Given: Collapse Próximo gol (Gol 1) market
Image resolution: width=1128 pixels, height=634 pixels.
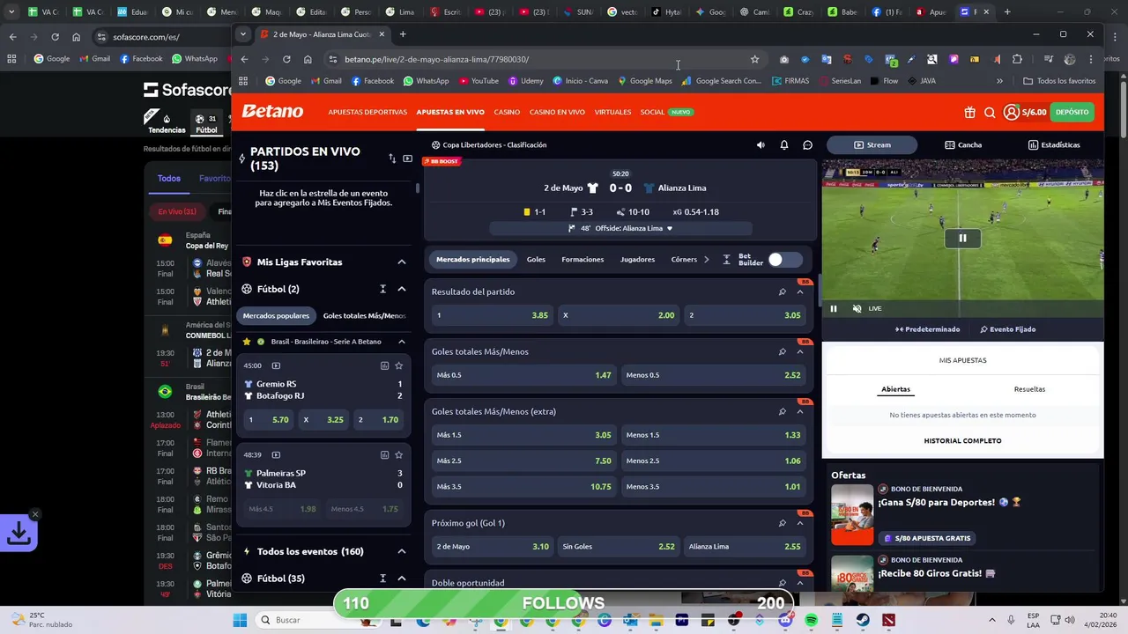Looking at the screenshot, I should [800, 523].
